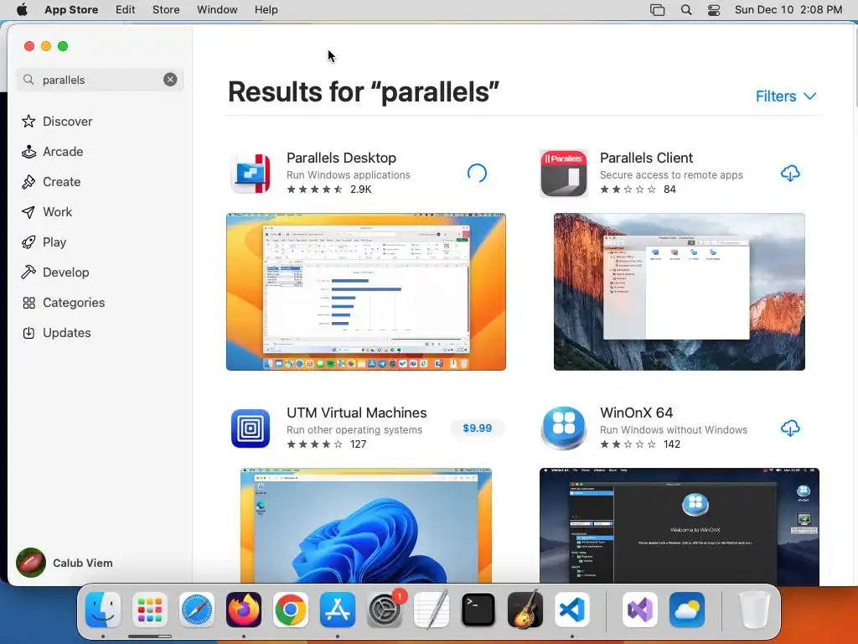This screenshot has height=644, width=858.
Task: Open Trash from the Dock
Action: 754,610
